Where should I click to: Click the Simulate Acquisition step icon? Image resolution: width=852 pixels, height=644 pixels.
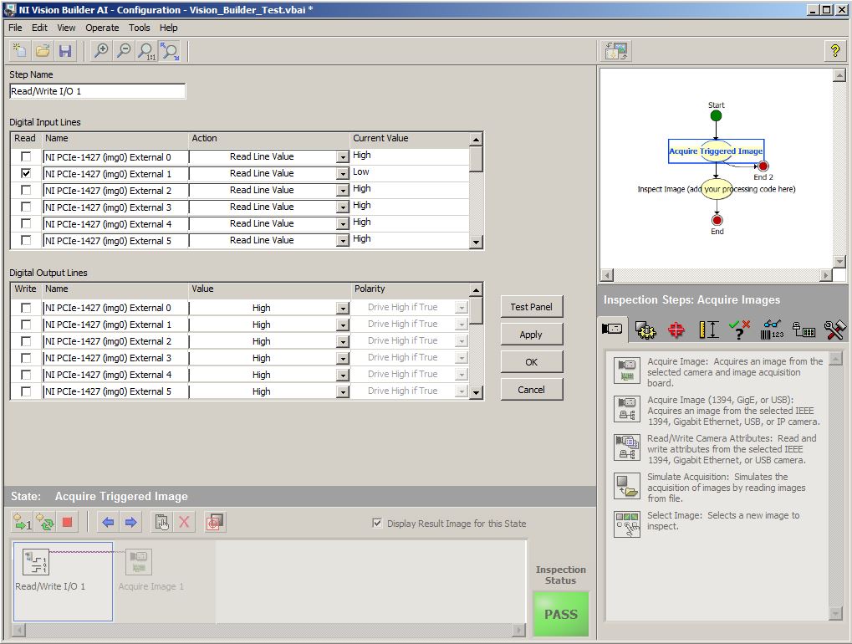point(626,486)
